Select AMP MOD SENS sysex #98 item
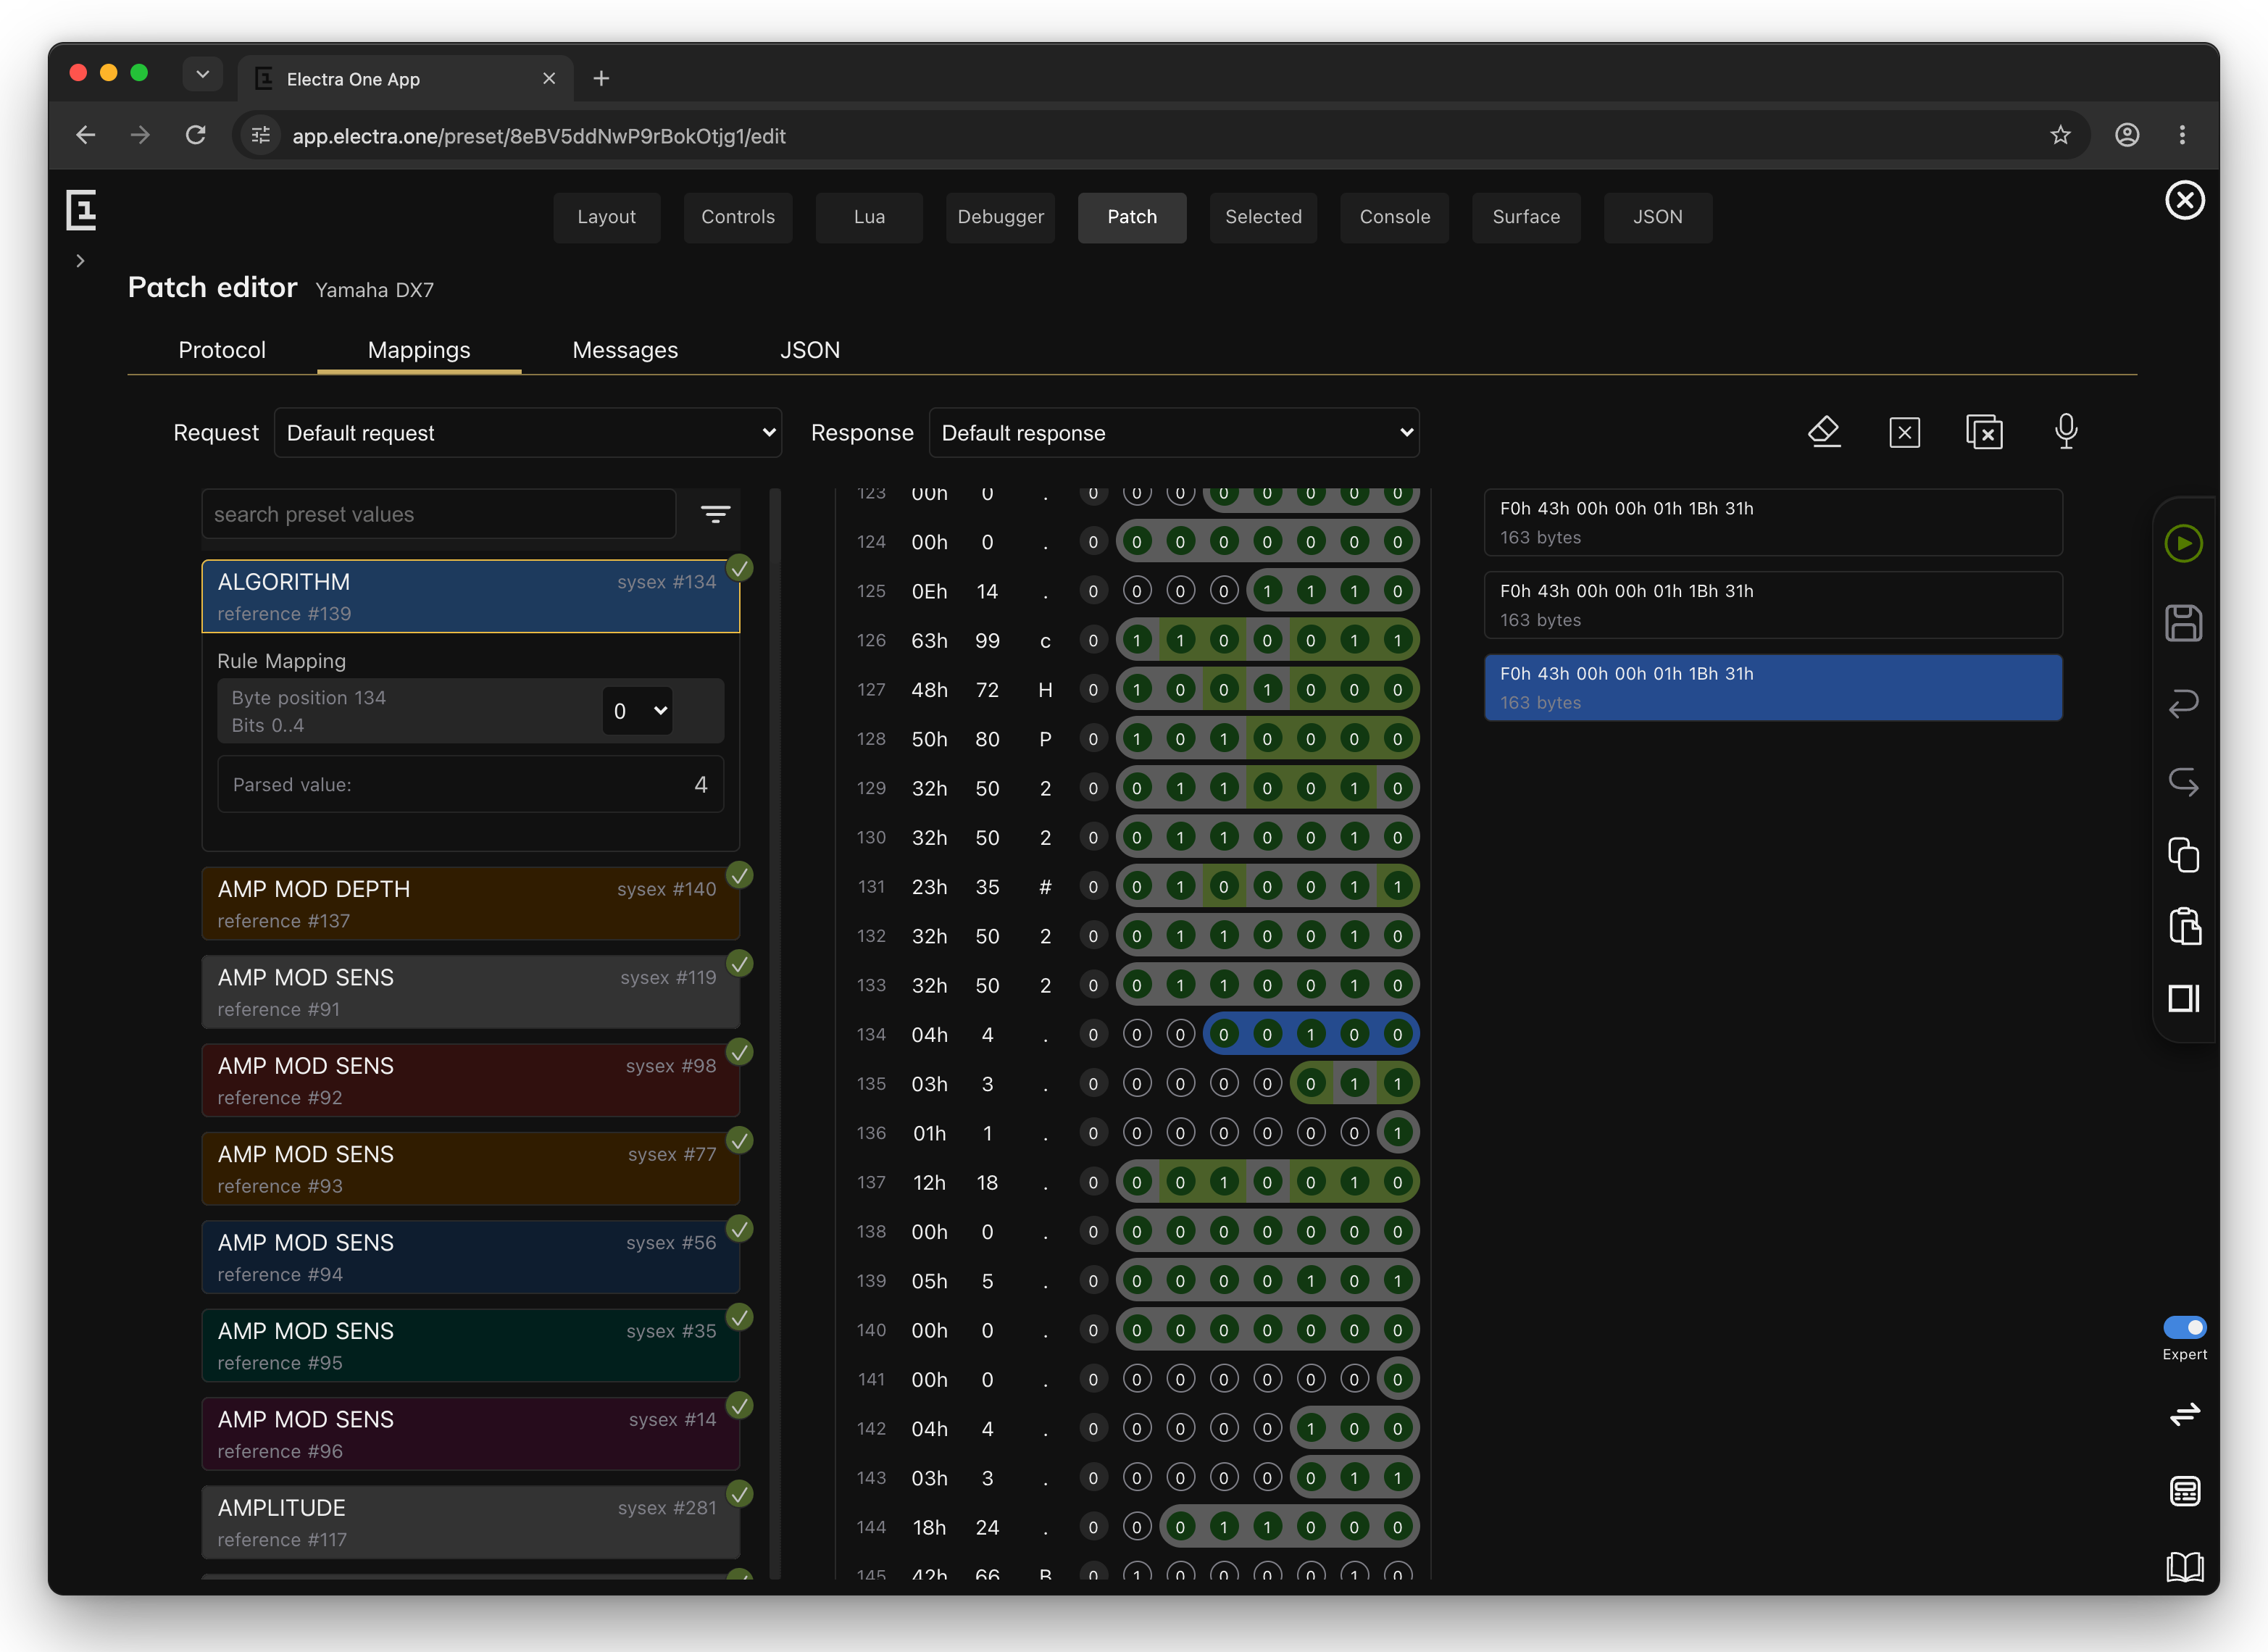 click(x=470, y=1080)
